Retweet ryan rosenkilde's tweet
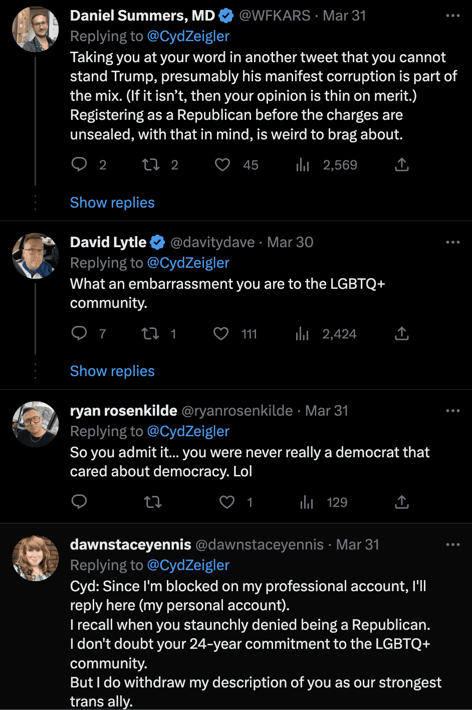Image resolution: width=472 pixels, height=710 pixels. click(x=152, y=502)
